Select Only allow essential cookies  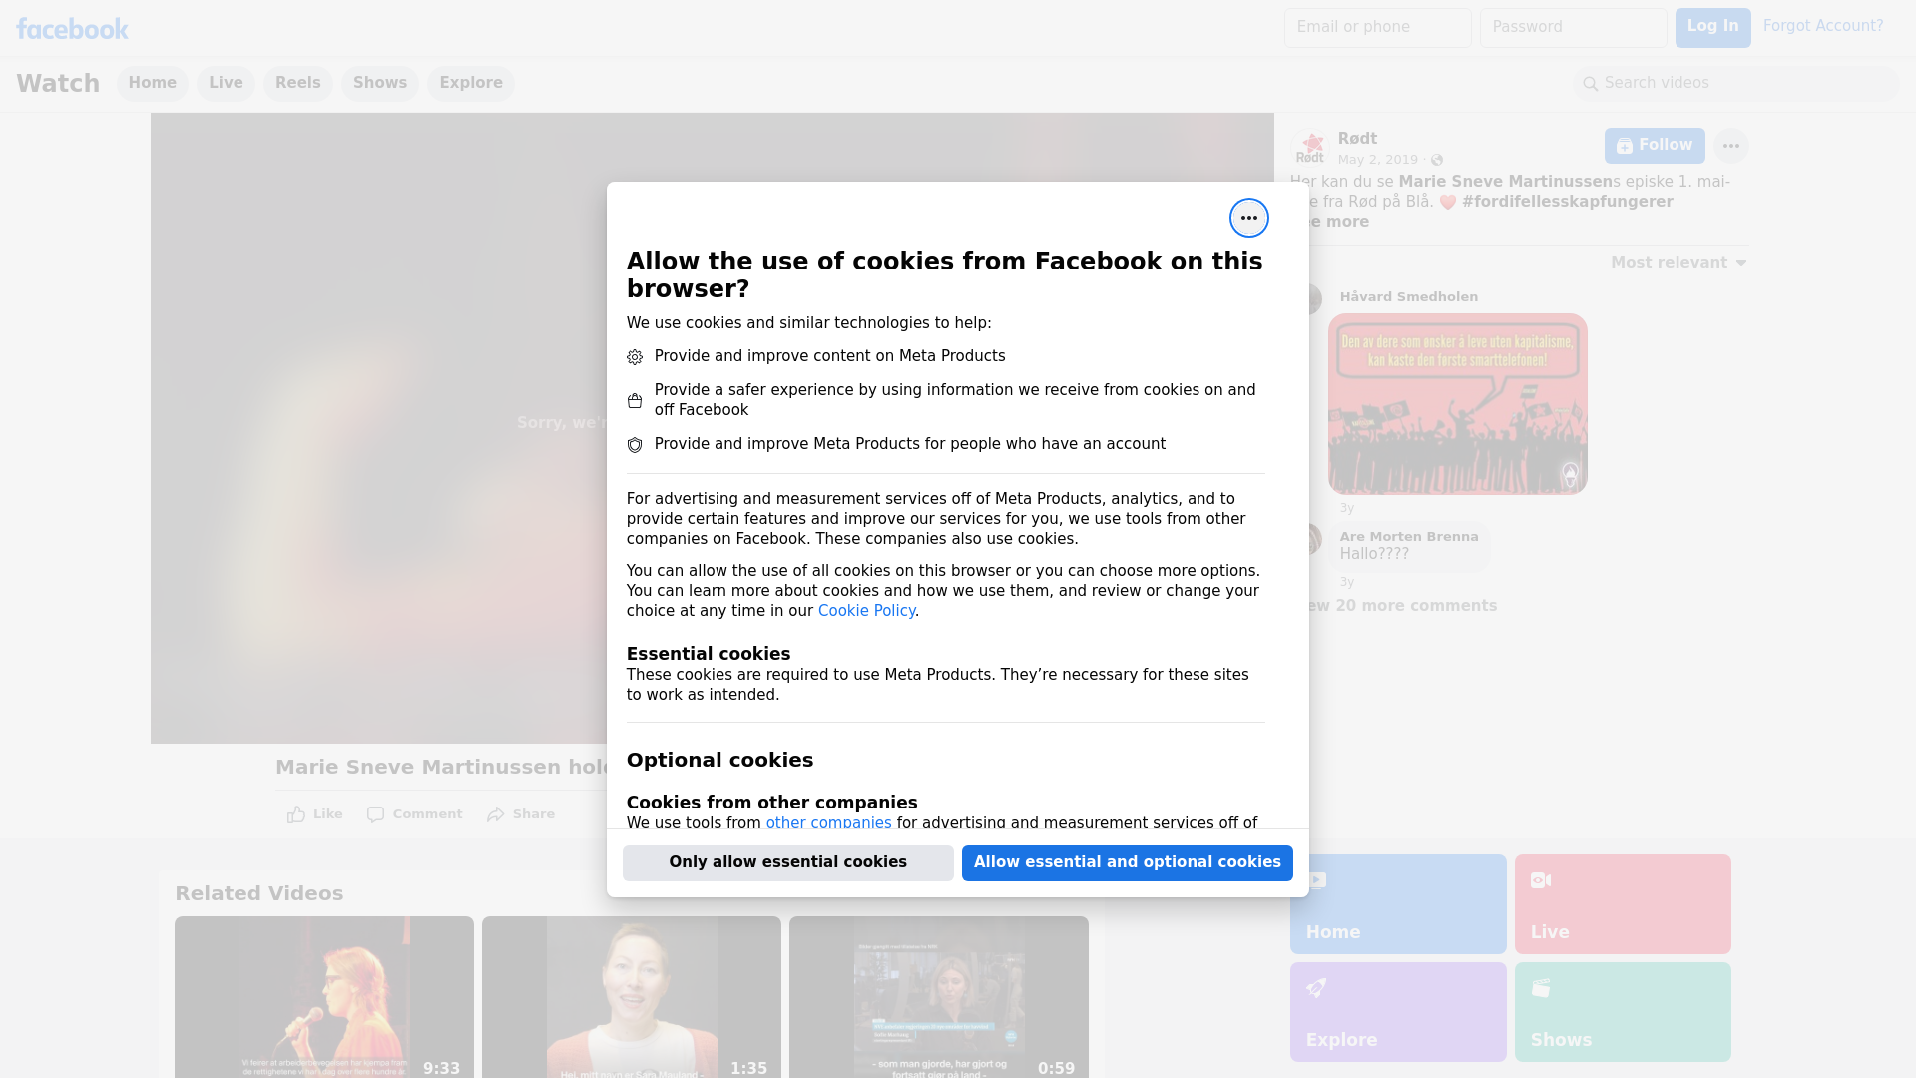point(787,862)
